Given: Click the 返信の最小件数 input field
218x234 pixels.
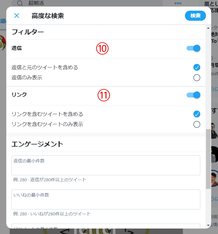Looking at the screenshot, I should tap(106, 165).
